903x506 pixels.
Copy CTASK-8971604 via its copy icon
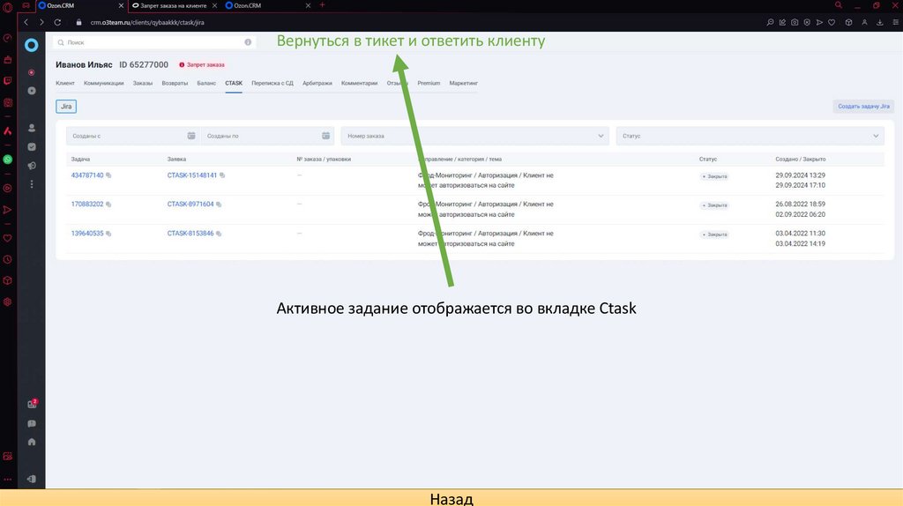(x=219, y=205)
